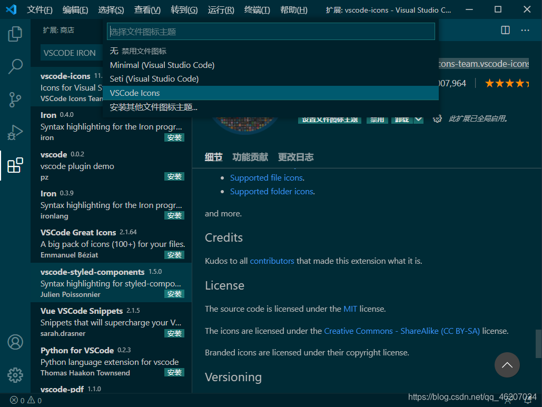Open the Extensions view icon

pyautogui.click(x=15, y=165)
